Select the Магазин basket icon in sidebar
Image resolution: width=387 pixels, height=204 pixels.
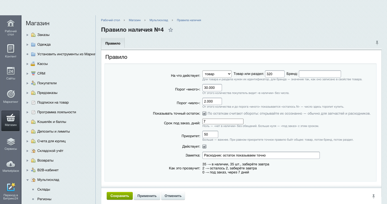[10, 117]
